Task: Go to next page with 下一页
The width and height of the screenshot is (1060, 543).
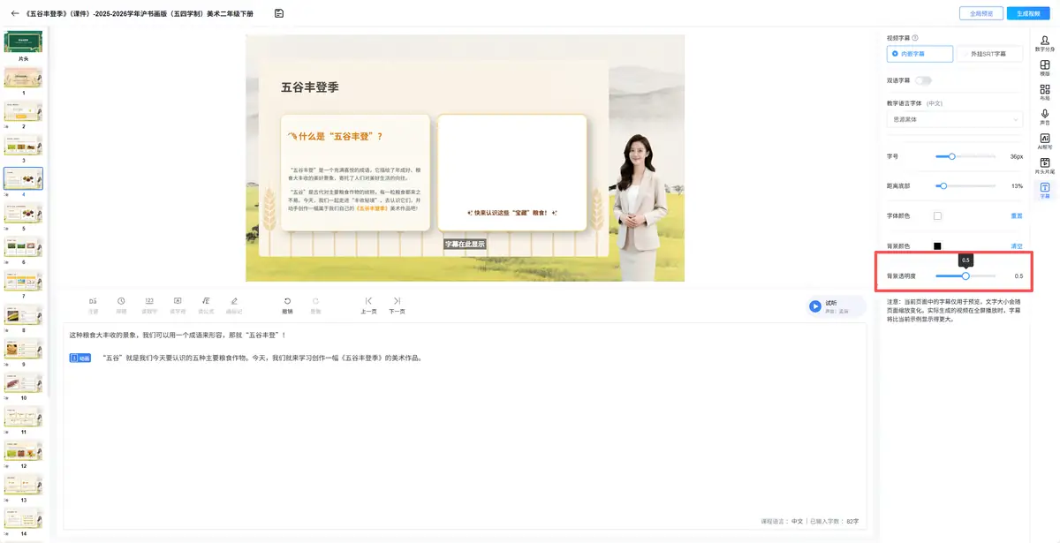Action: 397,305
